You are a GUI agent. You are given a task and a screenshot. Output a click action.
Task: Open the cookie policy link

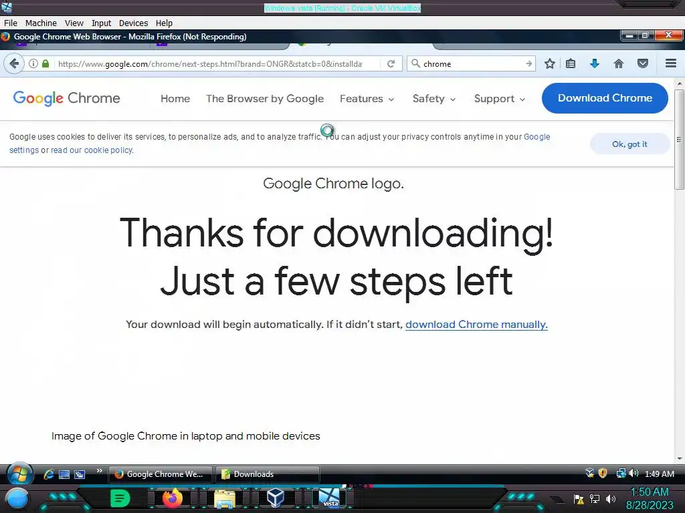[92, 150]
